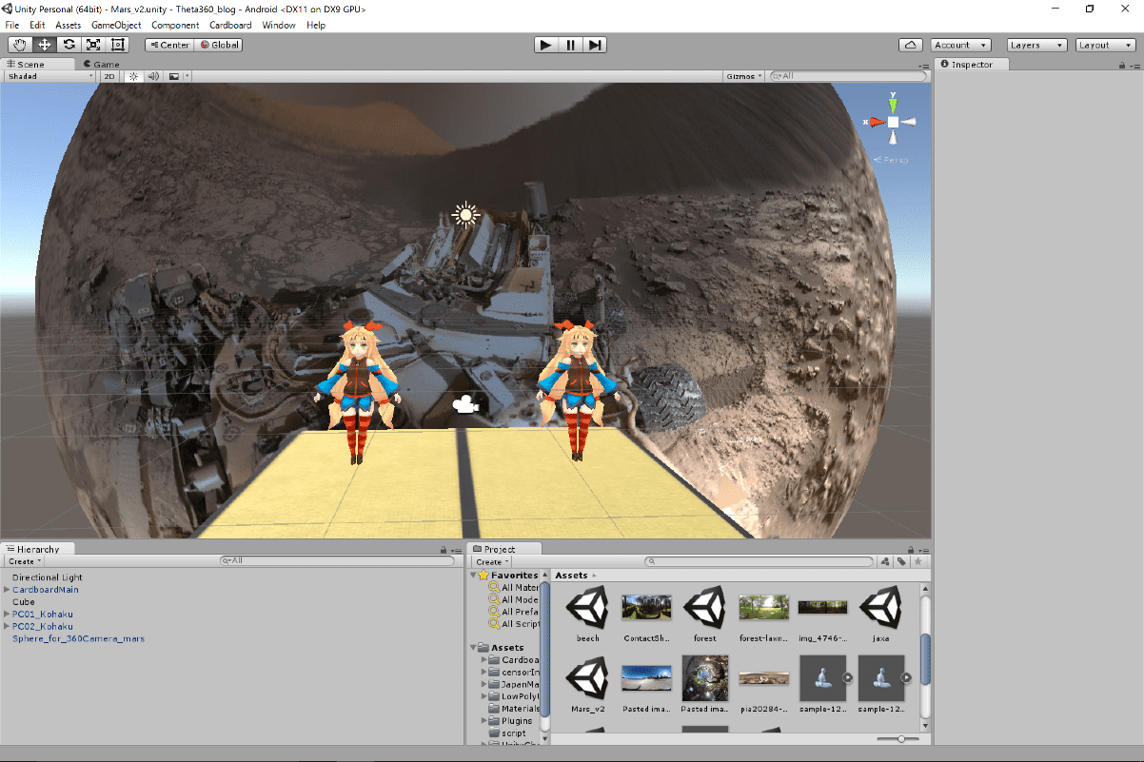
Task: Expand CardboardMain in Hierarchy
Action: point(7,590)
